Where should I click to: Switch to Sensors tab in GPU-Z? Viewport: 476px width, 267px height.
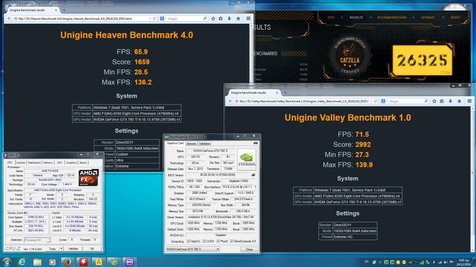[x=191, y=144]
